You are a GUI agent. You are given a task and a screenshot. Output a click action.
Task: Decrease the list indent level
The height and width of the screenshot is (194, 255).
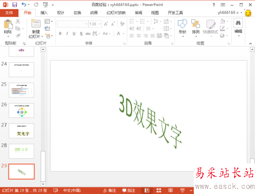pyautogui.click(x=132, y=29)
